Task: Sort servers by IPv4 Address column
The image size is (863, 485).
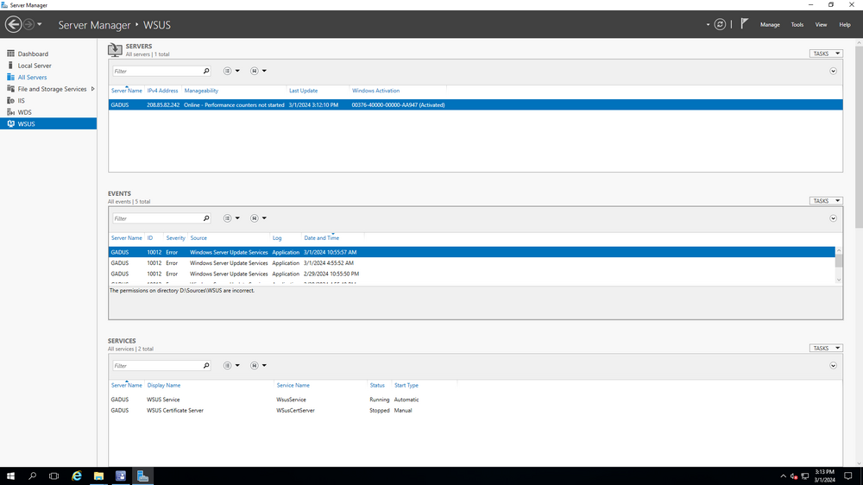Action: coord(162,91)
